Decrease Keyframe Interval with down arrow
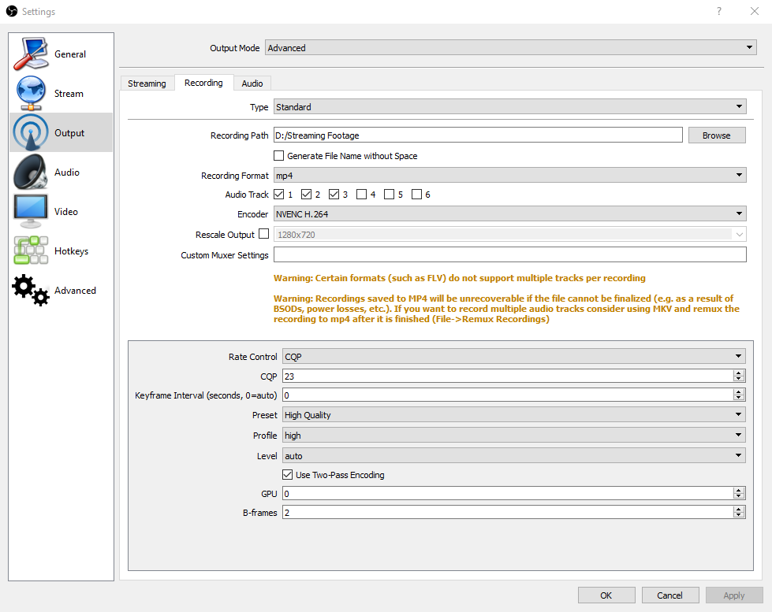Viewport: 772px width, 612px height. pos(739,398)
